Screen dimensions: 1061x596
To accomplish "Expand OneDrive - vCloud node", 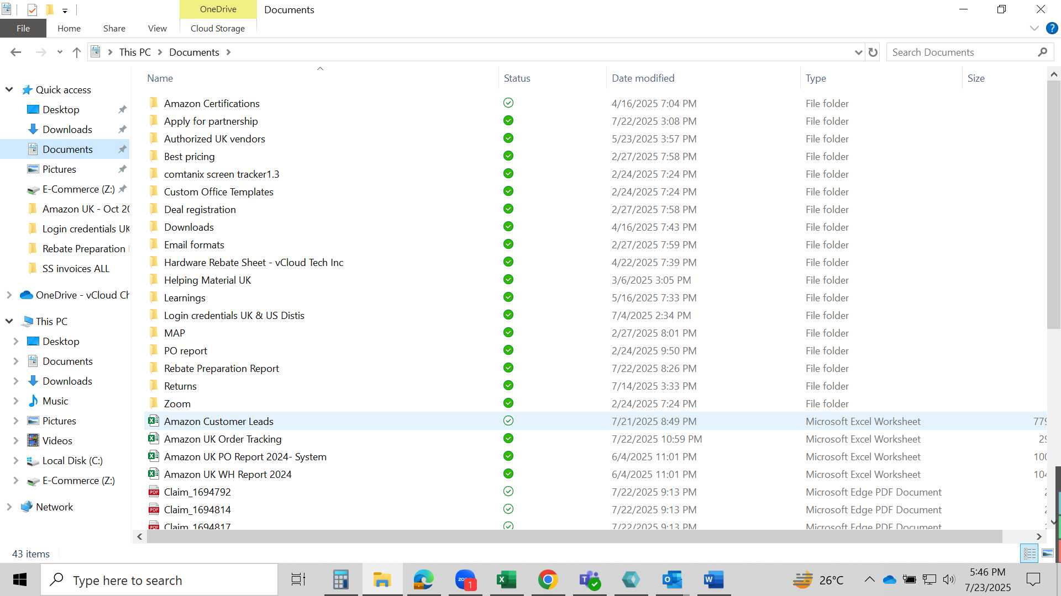I will pos(9,295).
